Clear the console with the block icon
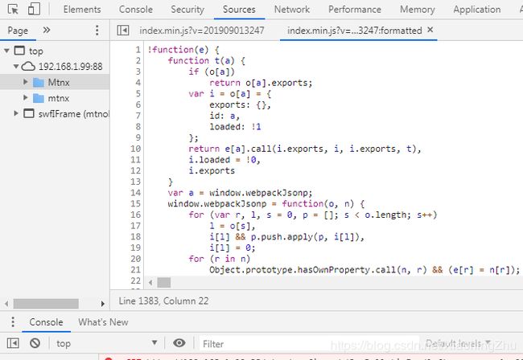 35,343
